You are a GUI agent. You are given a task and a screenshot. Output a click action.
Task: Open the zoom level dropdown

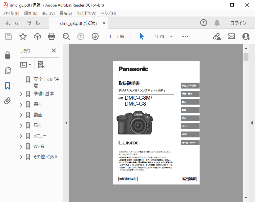(x=171, y=36)
